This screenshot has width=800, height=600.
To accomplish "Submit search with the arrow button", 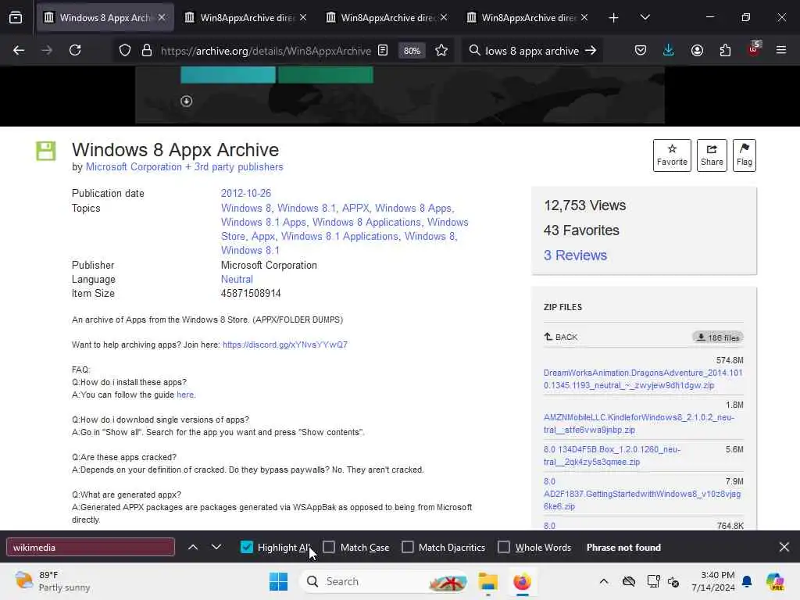I will (591, 51).
